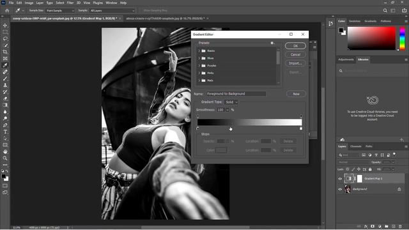Click the Share icon at top right

pos(404,10)
